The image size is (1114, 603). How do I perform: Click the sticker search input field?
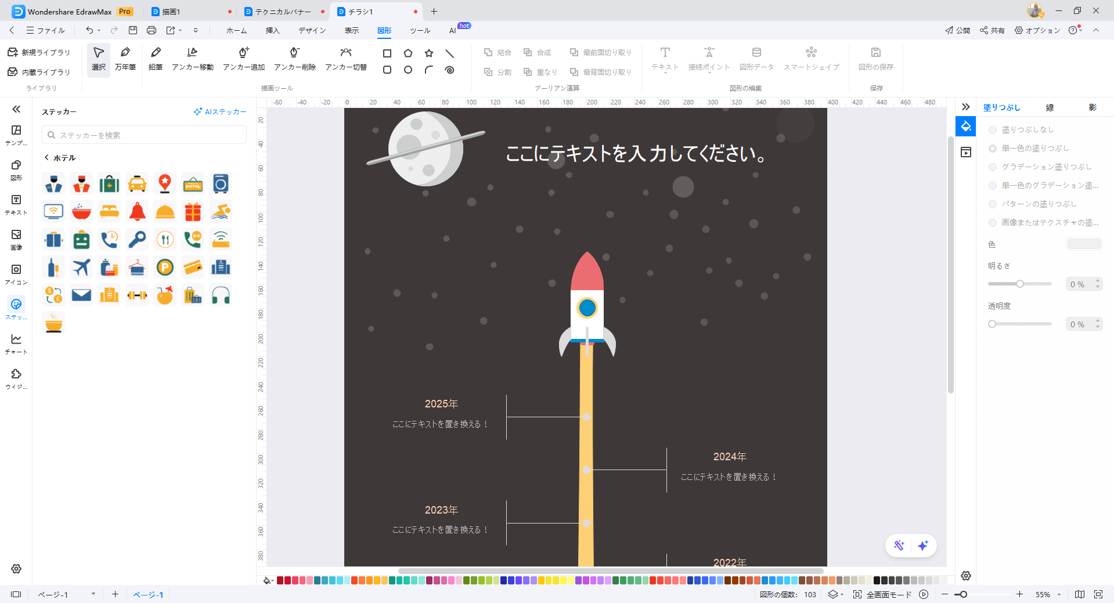144,135
